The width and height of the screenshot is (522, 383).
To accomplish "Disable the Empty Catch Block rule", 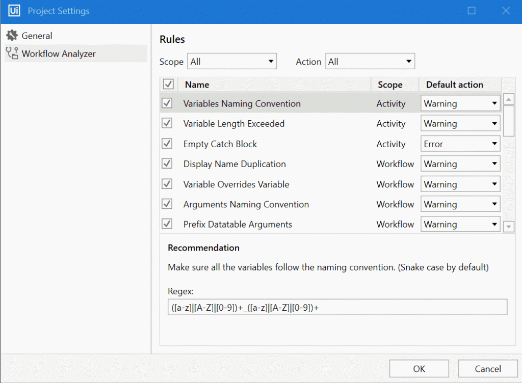I will coord(167,144).
